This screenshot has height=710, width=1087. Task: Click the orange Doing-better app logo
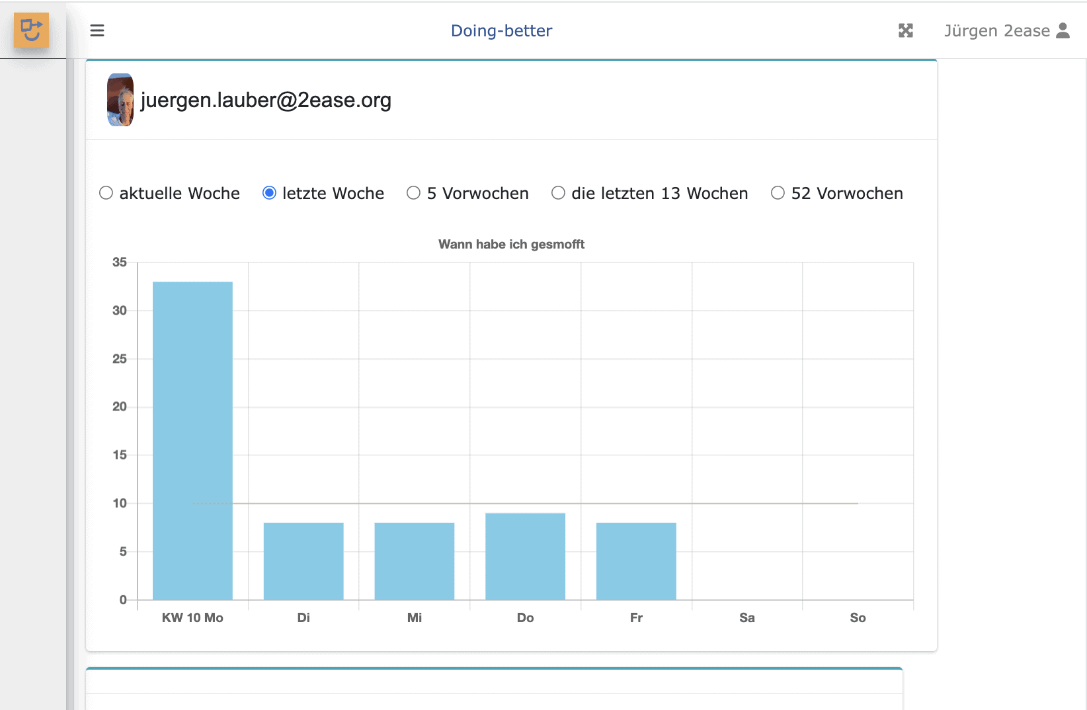(31, 30)
